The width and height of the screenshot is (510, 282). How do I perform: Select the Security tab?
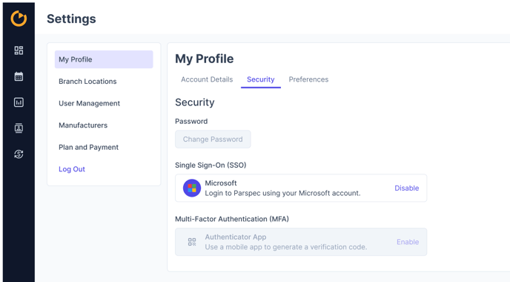pos(260,79)
